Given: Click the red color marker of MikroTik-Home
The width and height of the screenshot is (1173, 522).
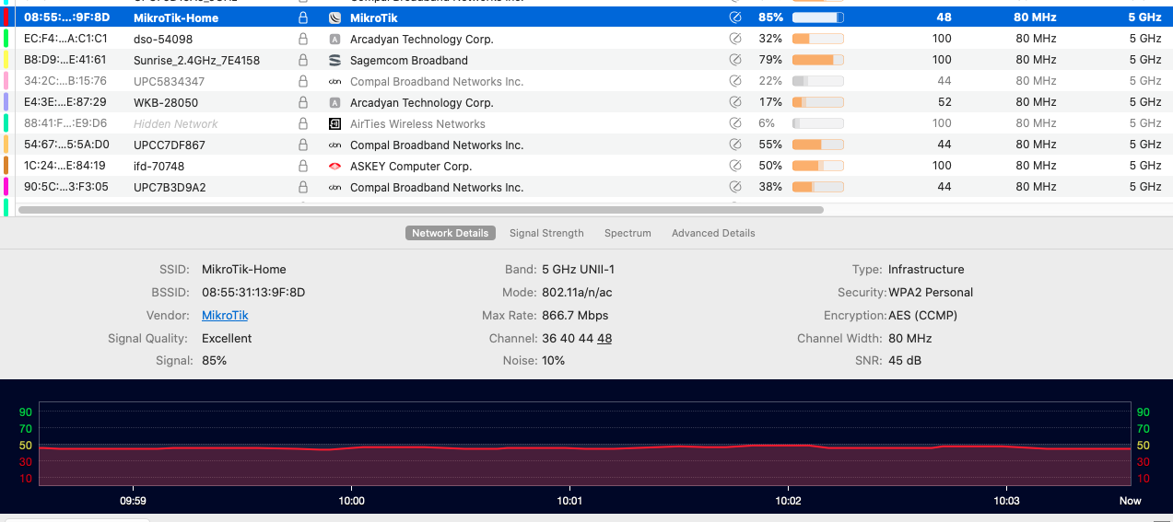Looking at the screenshot, I should pos(6,17).
